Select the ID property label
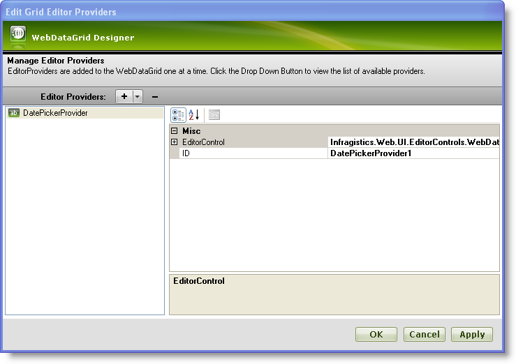 186,153
